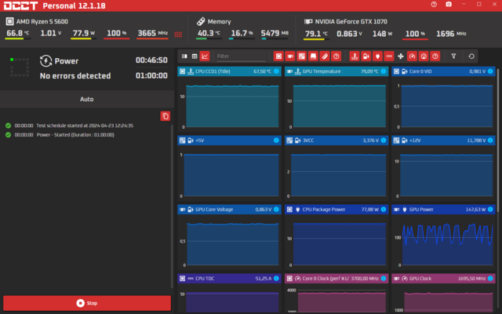Stop the running Power test
Viewport: 502px width, 314px height.
pos(86,303)
